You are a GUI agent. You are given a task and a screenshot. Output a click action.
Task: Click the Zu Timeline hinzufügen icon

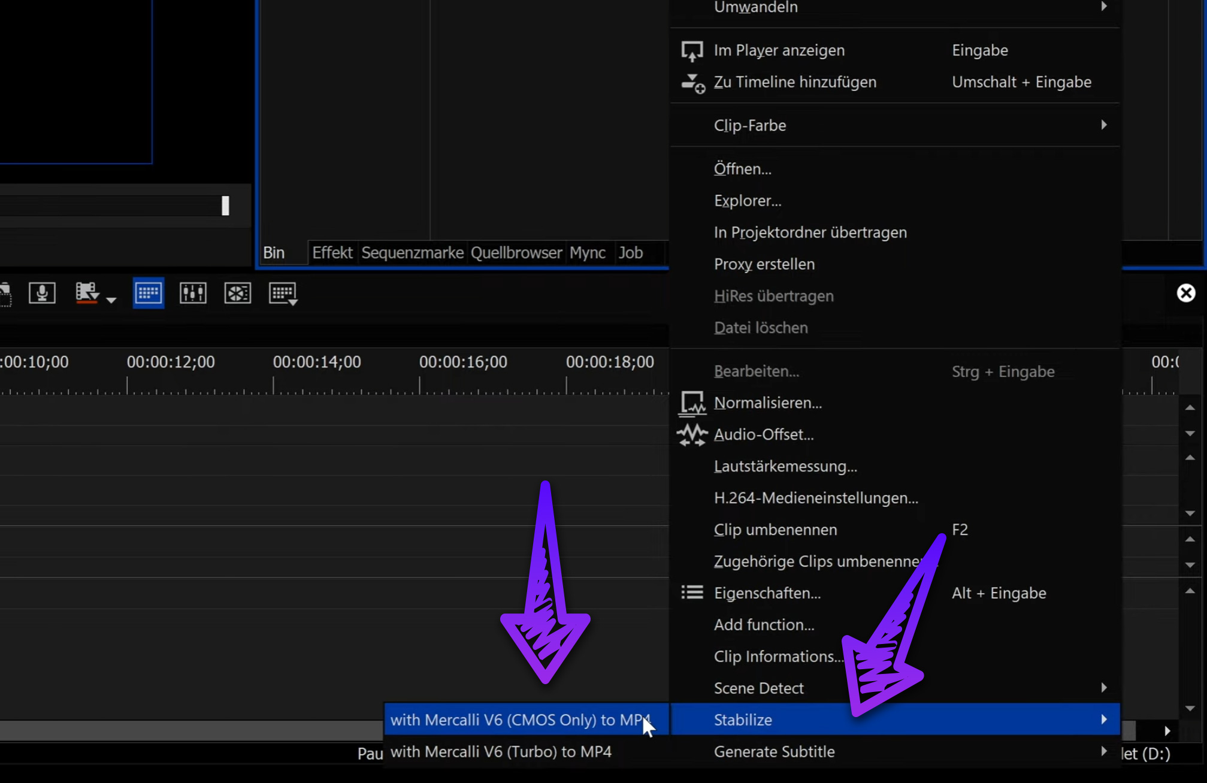(693, 83)
